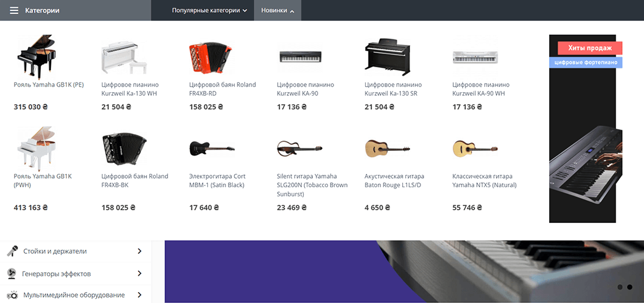
Task: Select the Silent гитара Yamaha SLG200N image
Action: (300, 148)
